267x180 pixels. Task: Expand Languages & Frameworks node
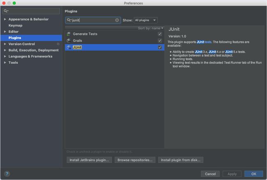point(5,56)
